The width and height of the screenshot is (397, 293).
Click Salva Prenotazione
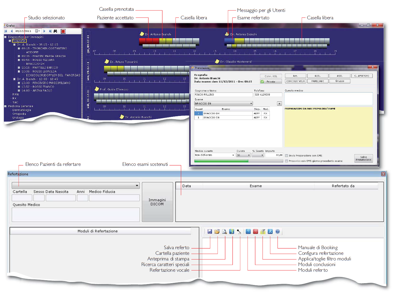(363, 158)
